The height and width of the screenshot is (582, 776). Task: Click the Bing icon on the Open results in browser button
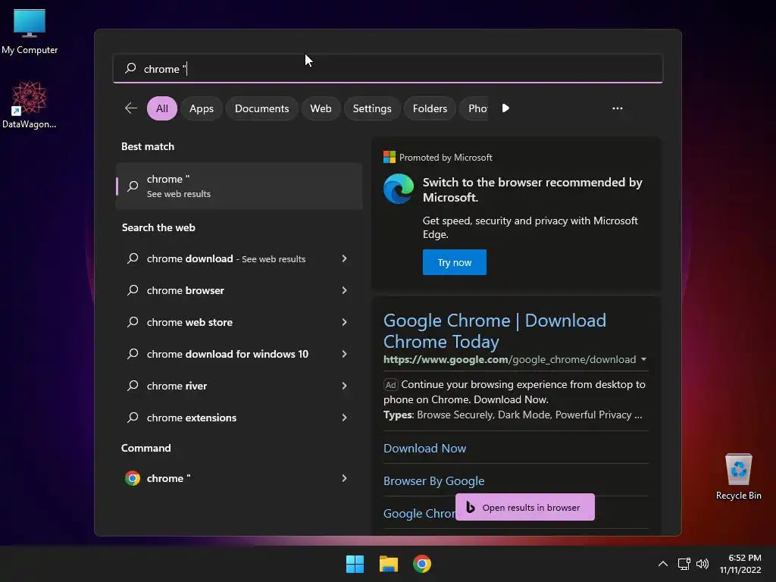(x=470, y=507)
